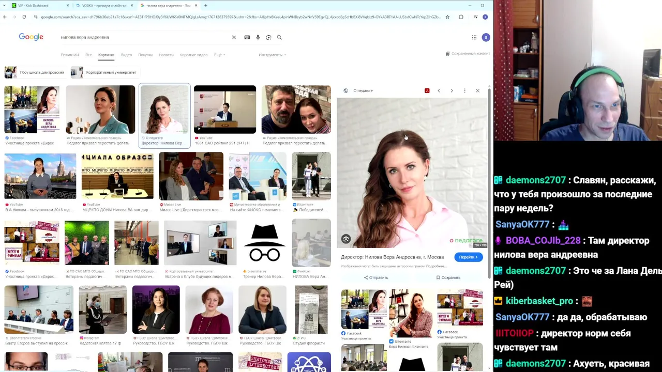The height and width of the screenshot is (372, 662).
Task: Clear the search query with the X
Action: click(234, 37)
